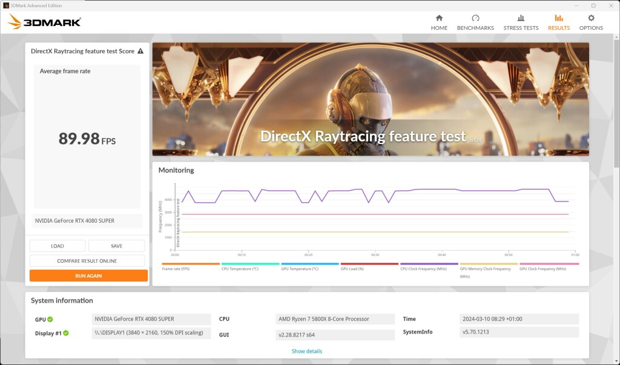620x365 pixels.
Task: Click the Stress Tests gauge icon
Action: pyautogui.click(x=520, y=19)
